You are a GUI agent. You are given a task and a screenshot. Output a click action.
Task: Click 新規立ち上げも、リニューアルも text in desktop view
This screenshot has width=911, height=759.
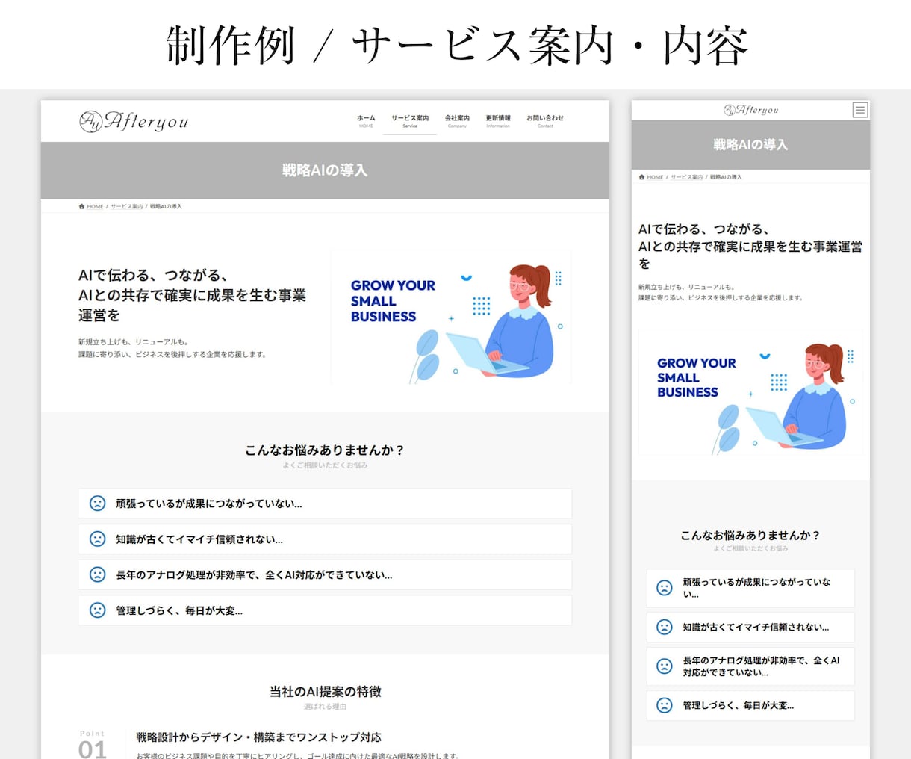tap(134, 341)
